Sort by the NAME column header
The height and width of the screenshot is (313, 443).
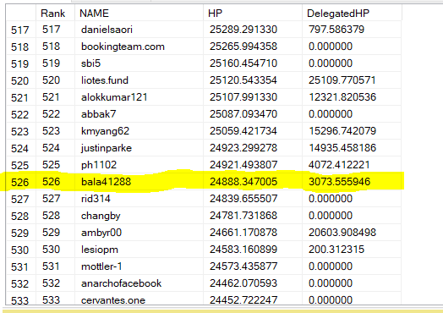(x=139, y=13)
